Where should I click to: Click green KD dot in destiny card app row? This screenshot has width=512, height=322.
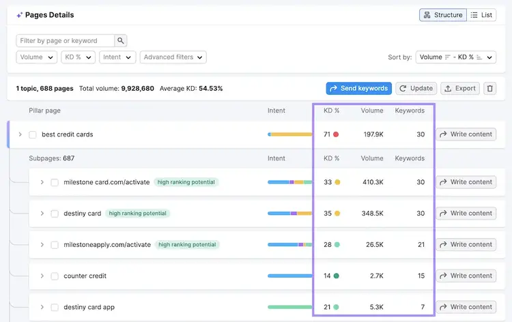[x=336, y=307]
